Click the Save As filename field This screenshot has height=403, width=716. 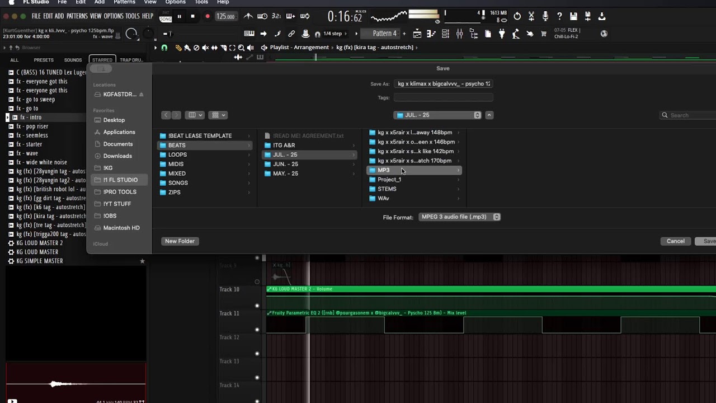tap(444, 84)
